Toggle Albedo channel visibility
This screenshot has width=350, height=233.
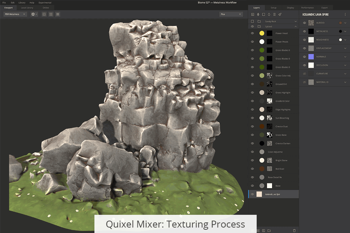pyautogui.click(x=304, y=23)
